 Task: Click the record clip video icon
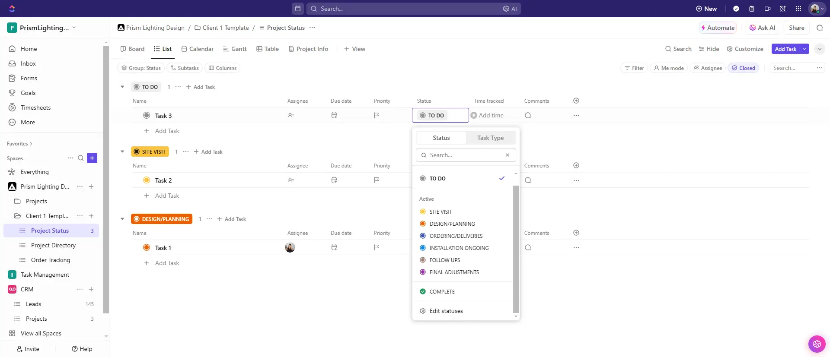point(767,9)
